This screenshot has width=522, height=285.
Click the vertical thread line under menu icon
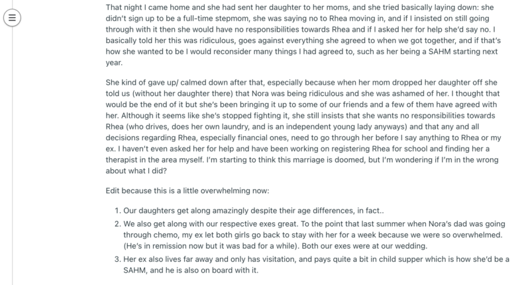click(13, 156)
